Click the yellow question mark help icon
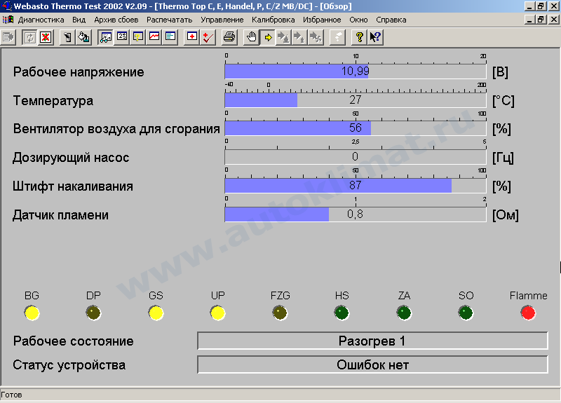Screen dimensions: 561x403 pos(359,37)
